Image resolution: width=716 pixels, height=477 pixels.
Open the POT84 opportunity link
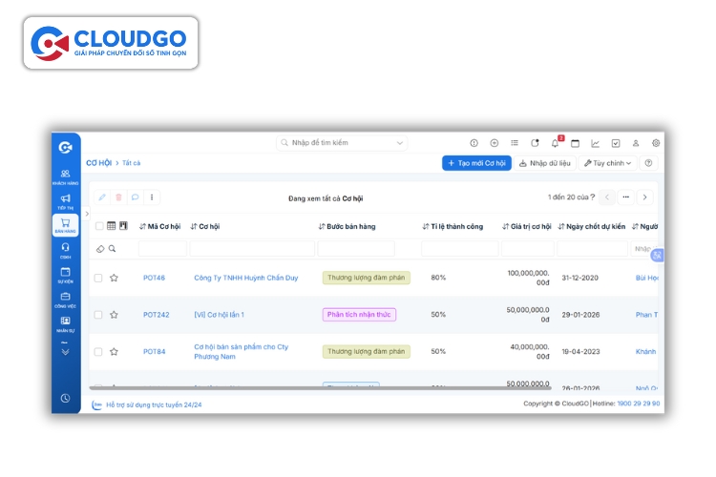tap(154, 351)
